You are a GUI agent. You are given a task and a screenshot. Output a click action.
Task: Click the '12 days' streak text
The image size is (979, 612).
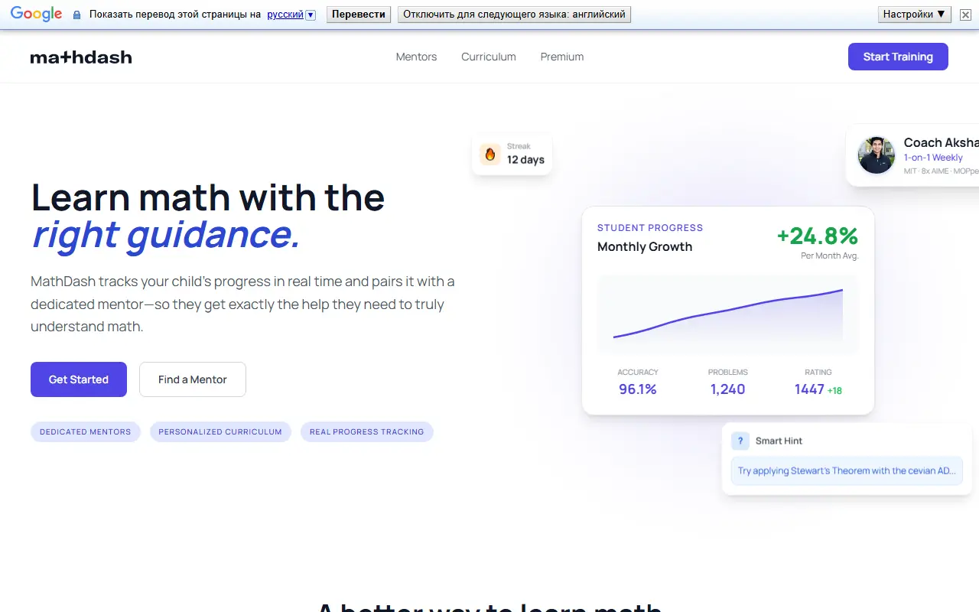click(x=525, y=160)
